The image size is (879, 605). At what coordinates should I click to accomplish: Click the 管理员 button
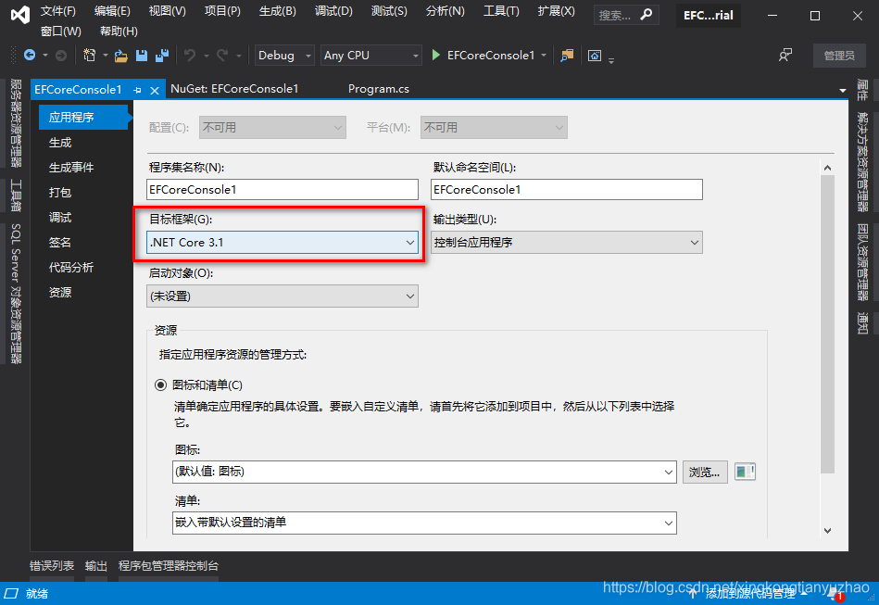pos(838,56)
